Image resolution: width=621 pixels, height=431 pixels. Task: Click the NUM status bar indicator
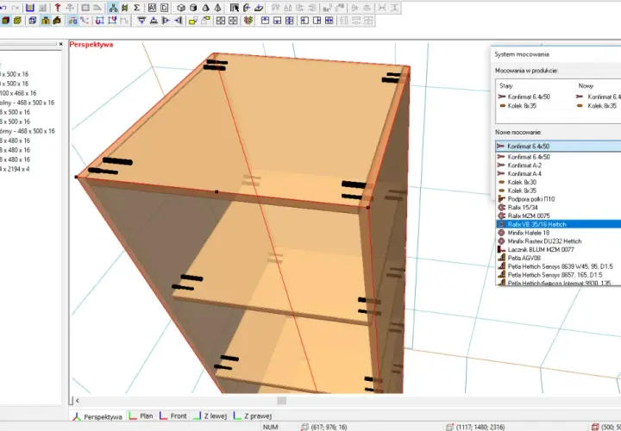click(271, 427)
